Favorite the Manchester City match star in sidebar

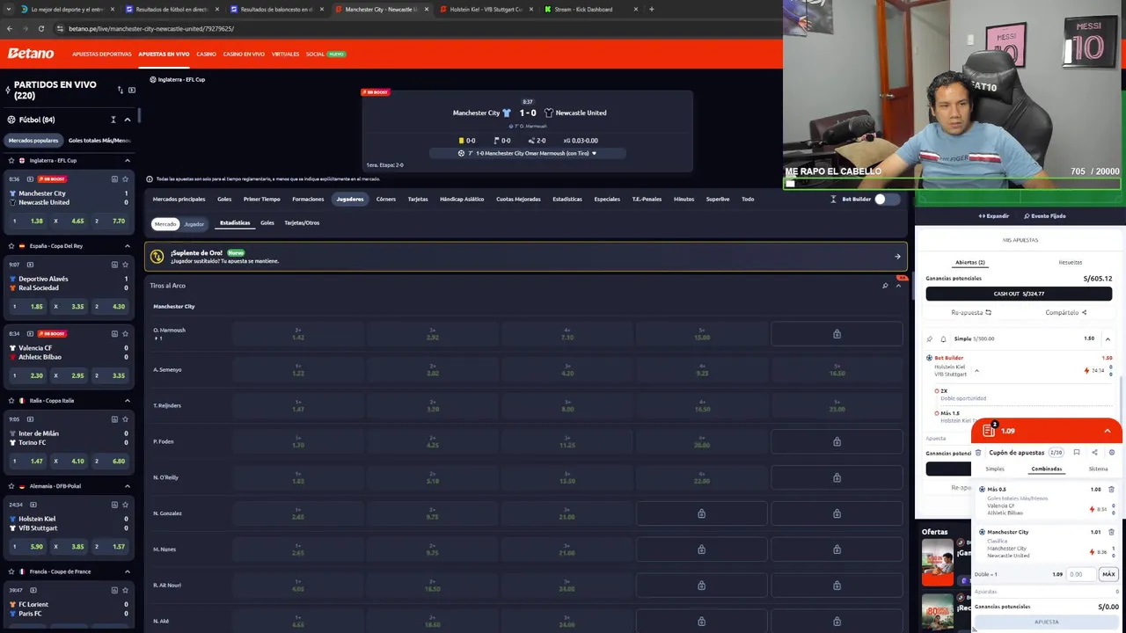click(x=125, y=179)
